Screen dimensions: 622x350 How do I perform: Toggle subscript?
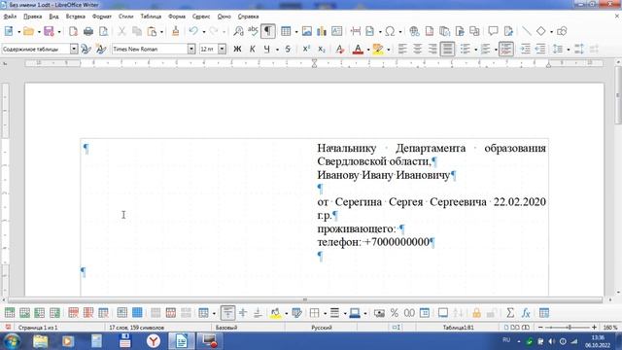(x=322, y=50)
